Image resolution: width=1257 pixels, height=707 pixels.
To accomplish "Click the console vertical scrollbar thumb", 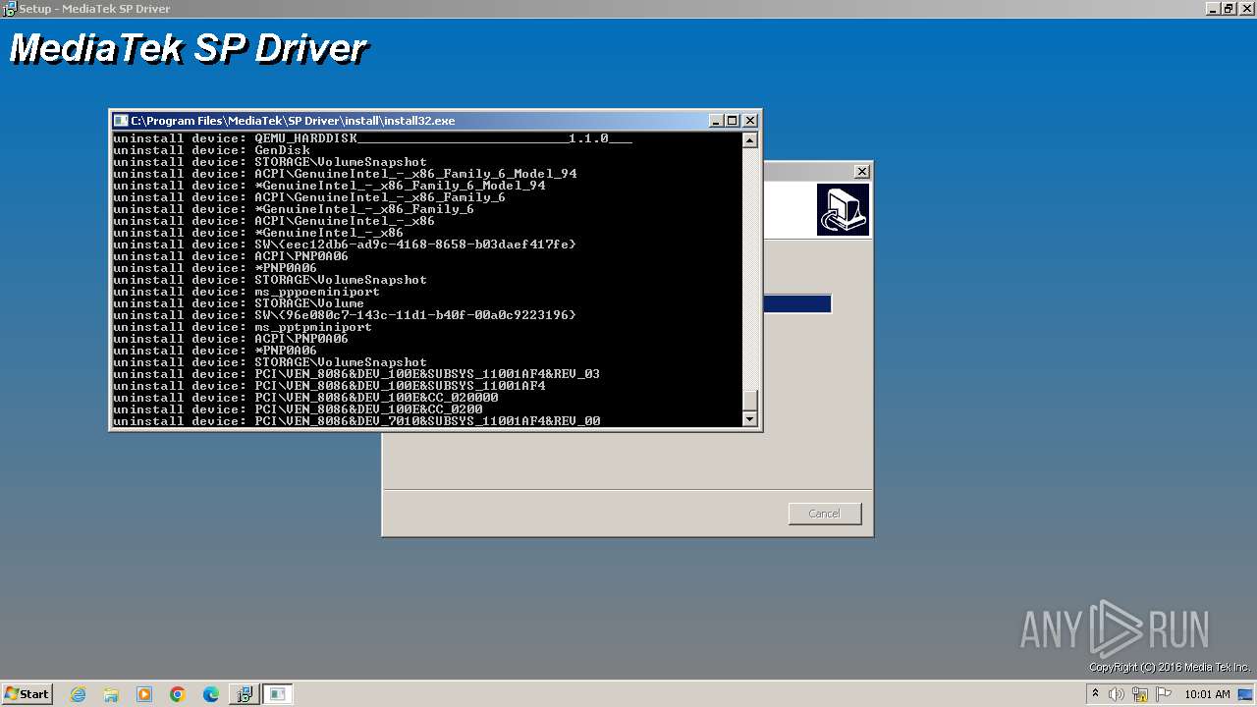I will coord(750,400).
